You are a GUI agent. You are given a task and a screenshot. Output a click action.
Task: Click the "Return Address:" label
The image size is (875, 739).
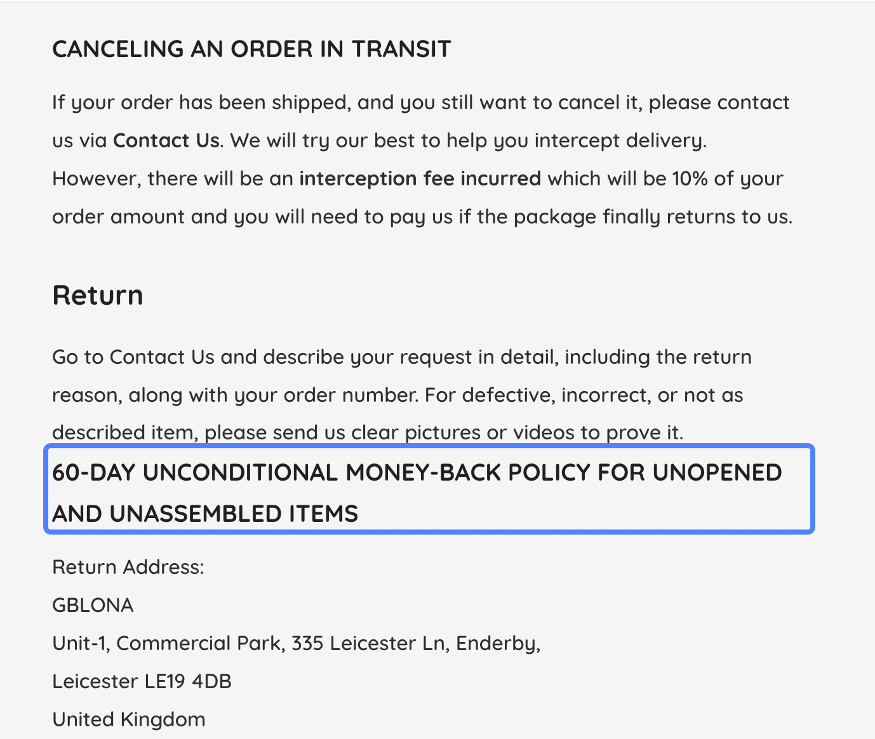128,567
